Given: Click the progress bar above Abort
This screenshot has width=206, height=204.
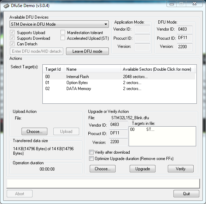Looking at the screenshot, I should [103, 184].
